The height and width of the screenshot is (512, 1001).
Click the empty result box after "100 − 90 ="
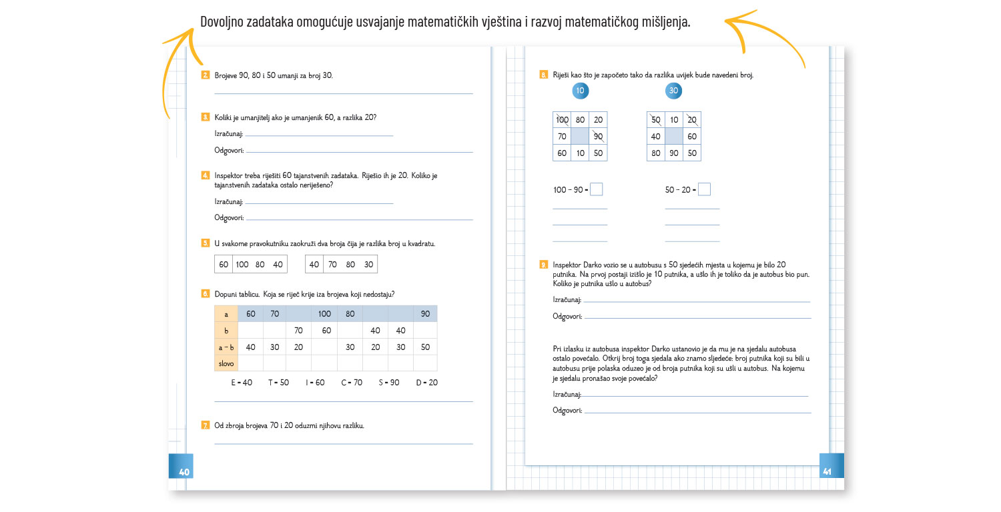click(x=597, y=189)
